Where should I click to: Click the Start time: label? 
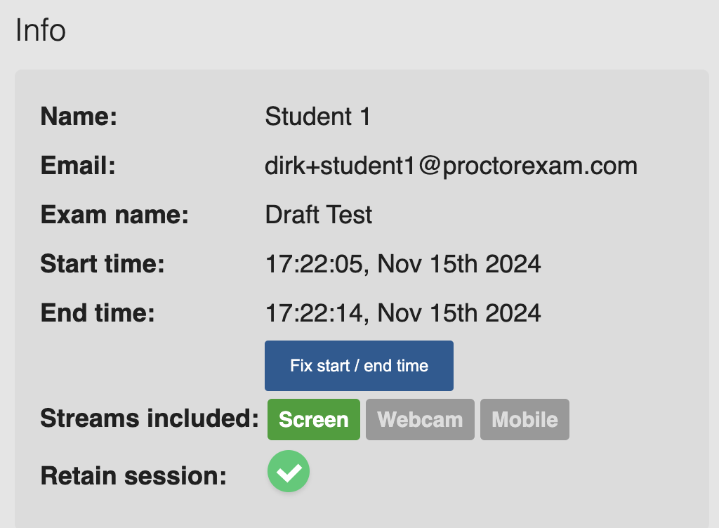[103, 264]
